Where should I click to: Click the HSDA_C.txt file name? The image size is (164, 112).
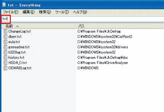tap(18, 63)
